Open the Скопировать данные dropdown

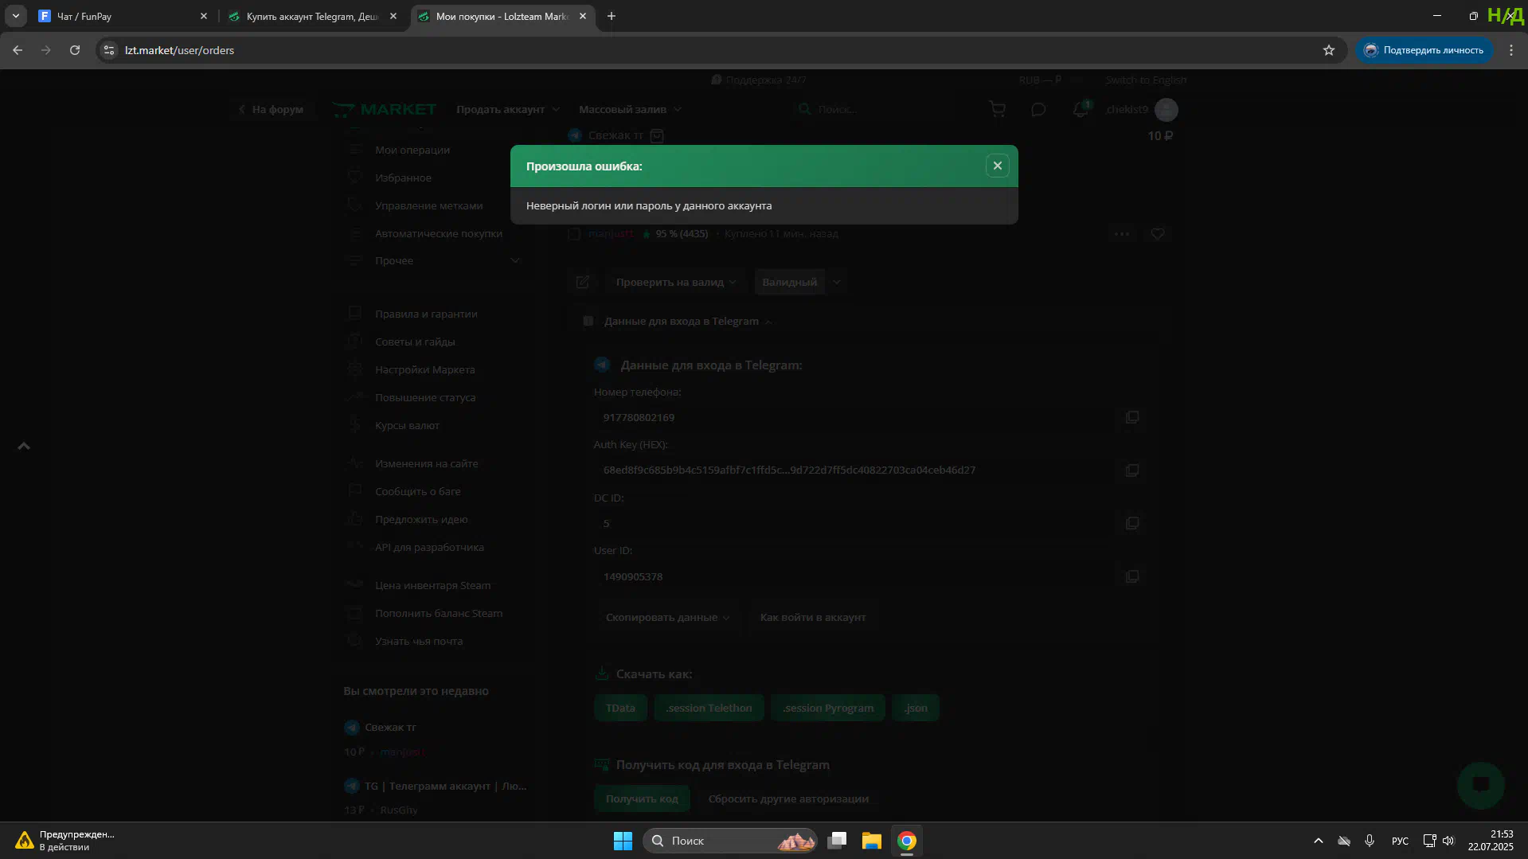click(667, 617)
